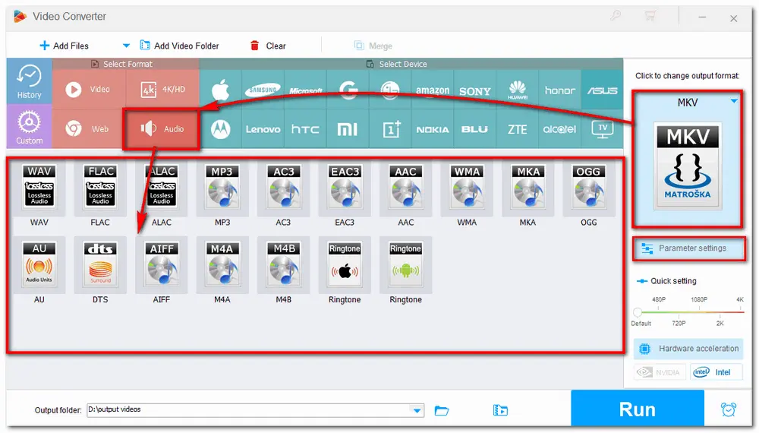Open the Samsung device presets
Screen dimensions: 759x433
(x=263, y=90)
